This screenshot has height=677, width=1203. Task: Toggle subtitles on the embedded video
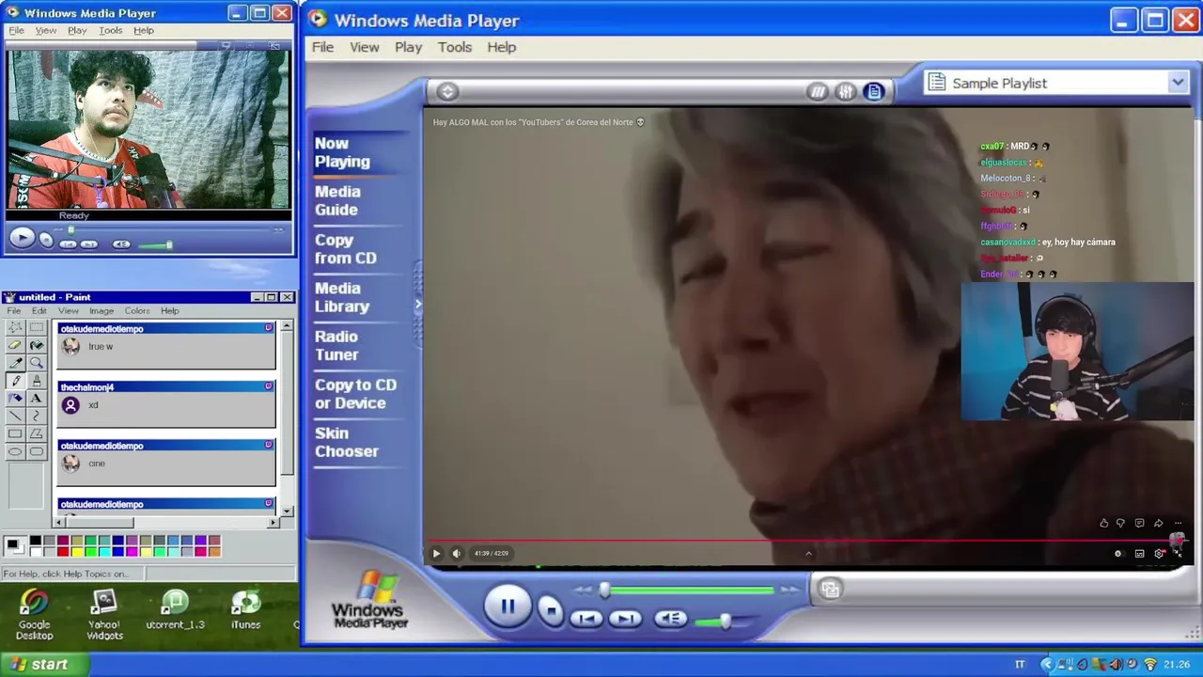point(1139,554)
